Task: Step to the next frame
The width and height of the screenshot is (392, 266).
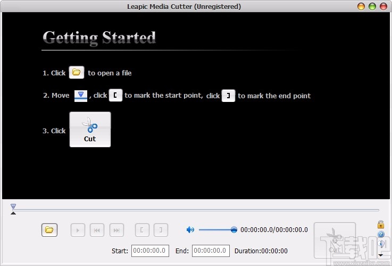Action: tap(116, 230)
